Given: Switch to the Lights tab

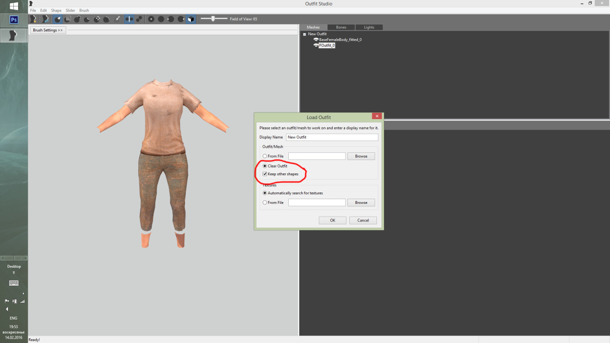Looking at the screenshot, I should point(369,27).
